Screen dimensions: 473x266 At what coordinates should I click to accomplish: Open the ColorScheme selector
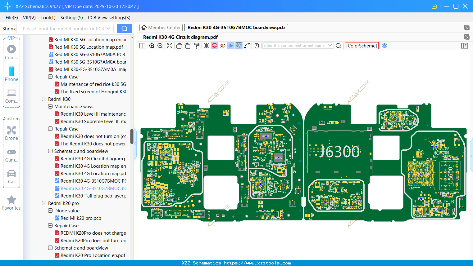[x=361, y=46]
